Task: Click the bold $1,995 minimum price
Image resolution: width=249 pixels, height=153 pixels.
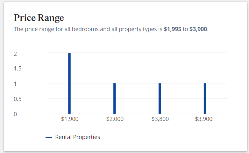Action: pos(173,29)
